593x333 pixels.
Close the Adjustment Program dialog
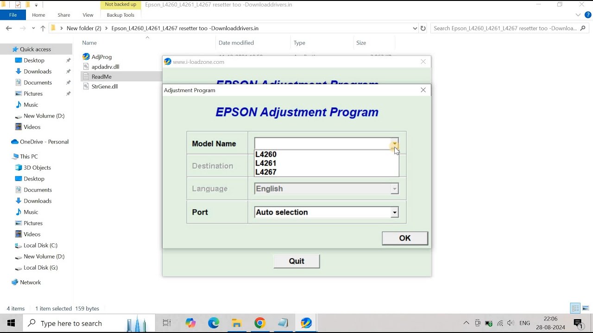tap(423, 90)
